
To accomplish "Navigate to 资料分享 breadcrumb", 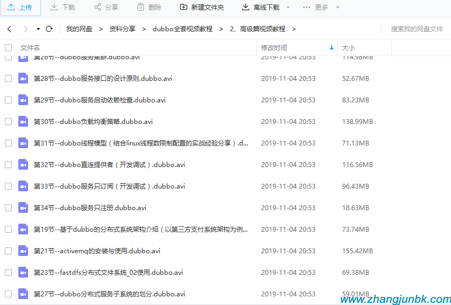I will 122,29.
